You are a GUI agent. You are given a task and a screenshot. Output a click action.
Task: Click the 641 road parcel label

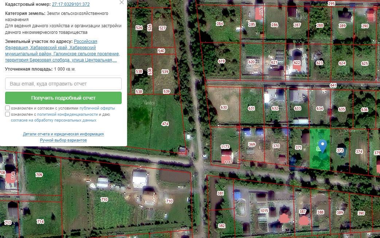click(x=333, y=85)
